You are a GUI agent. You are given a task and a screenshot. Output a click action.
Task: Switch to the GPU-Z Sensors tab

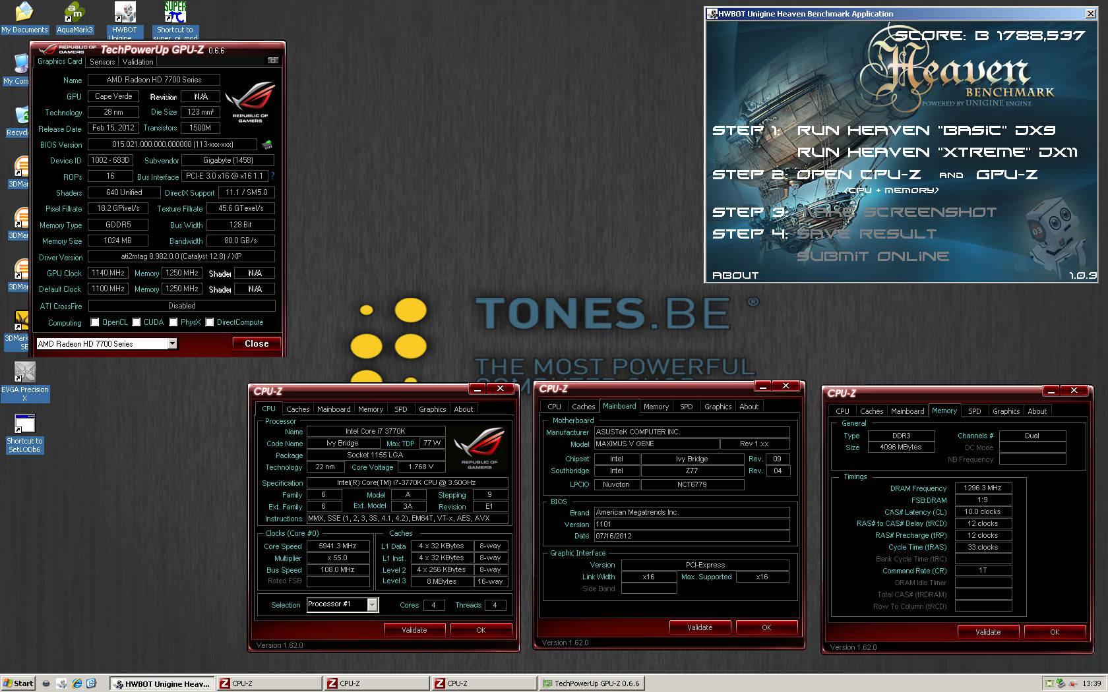point(102,62)
